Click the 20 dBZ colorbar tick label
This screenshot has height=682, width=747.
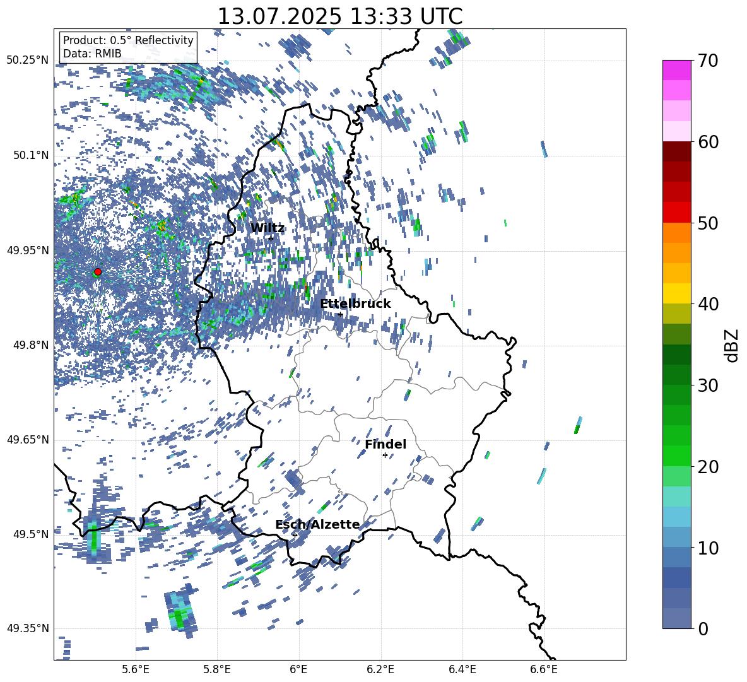tap(708, 467)
